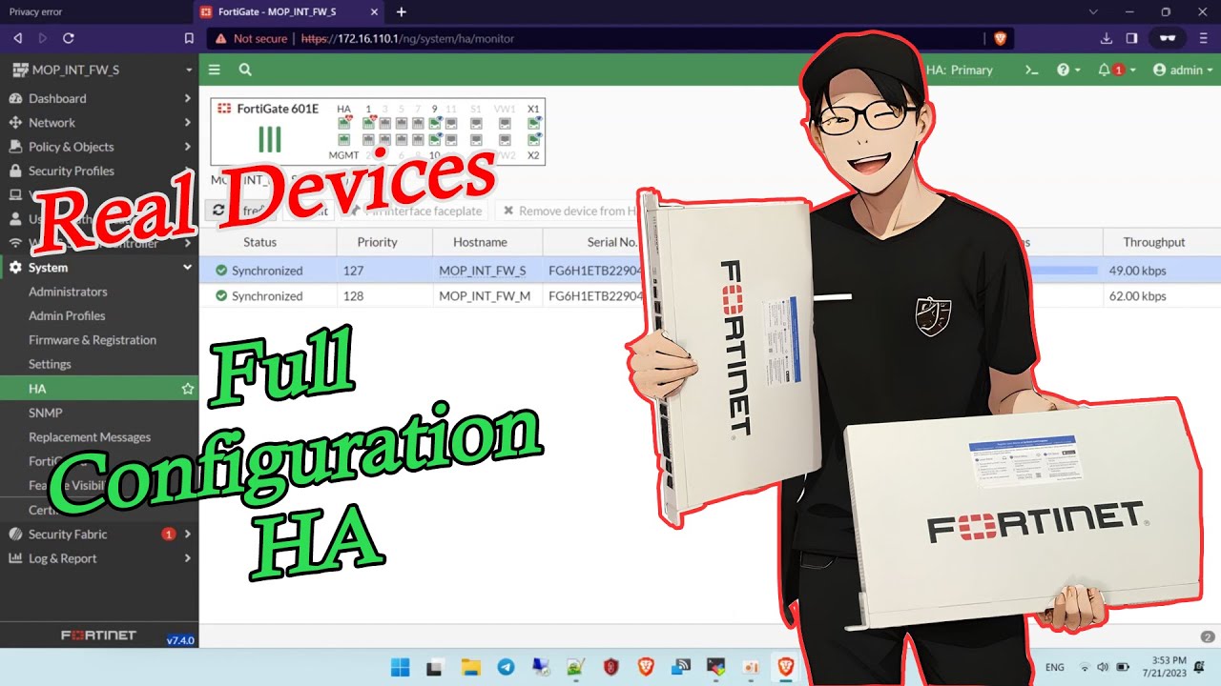Image resolution: width=1221 pixels, height=686 pixels.
Task: Reload the page in the browser
Action: pos(68,38)
